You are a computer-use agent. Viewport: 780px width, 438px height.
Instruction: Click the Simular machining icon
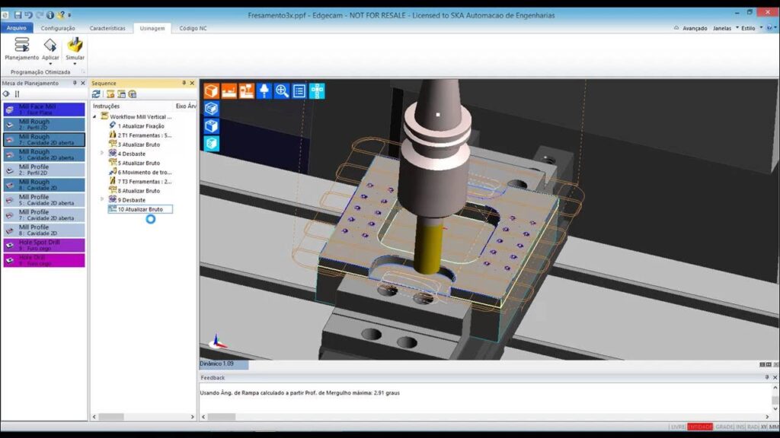75,48
